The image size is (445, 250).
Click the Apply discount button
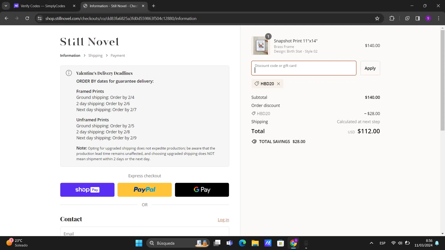(370, 68)
